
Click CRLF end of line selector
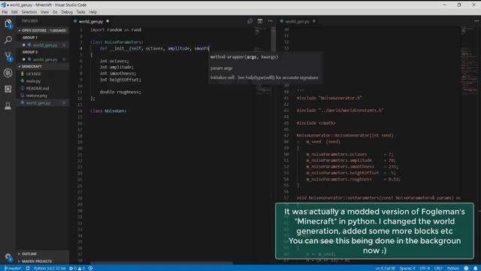[438, 268]
